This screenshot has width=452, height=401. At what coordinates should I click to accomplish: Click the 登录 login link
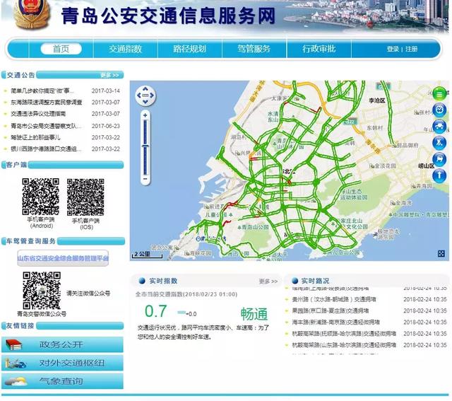[393, 50]
